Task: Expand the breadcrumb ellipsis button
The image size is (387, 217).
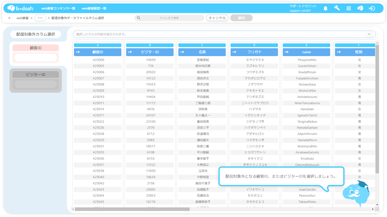Action: click(x=40, y=18)
